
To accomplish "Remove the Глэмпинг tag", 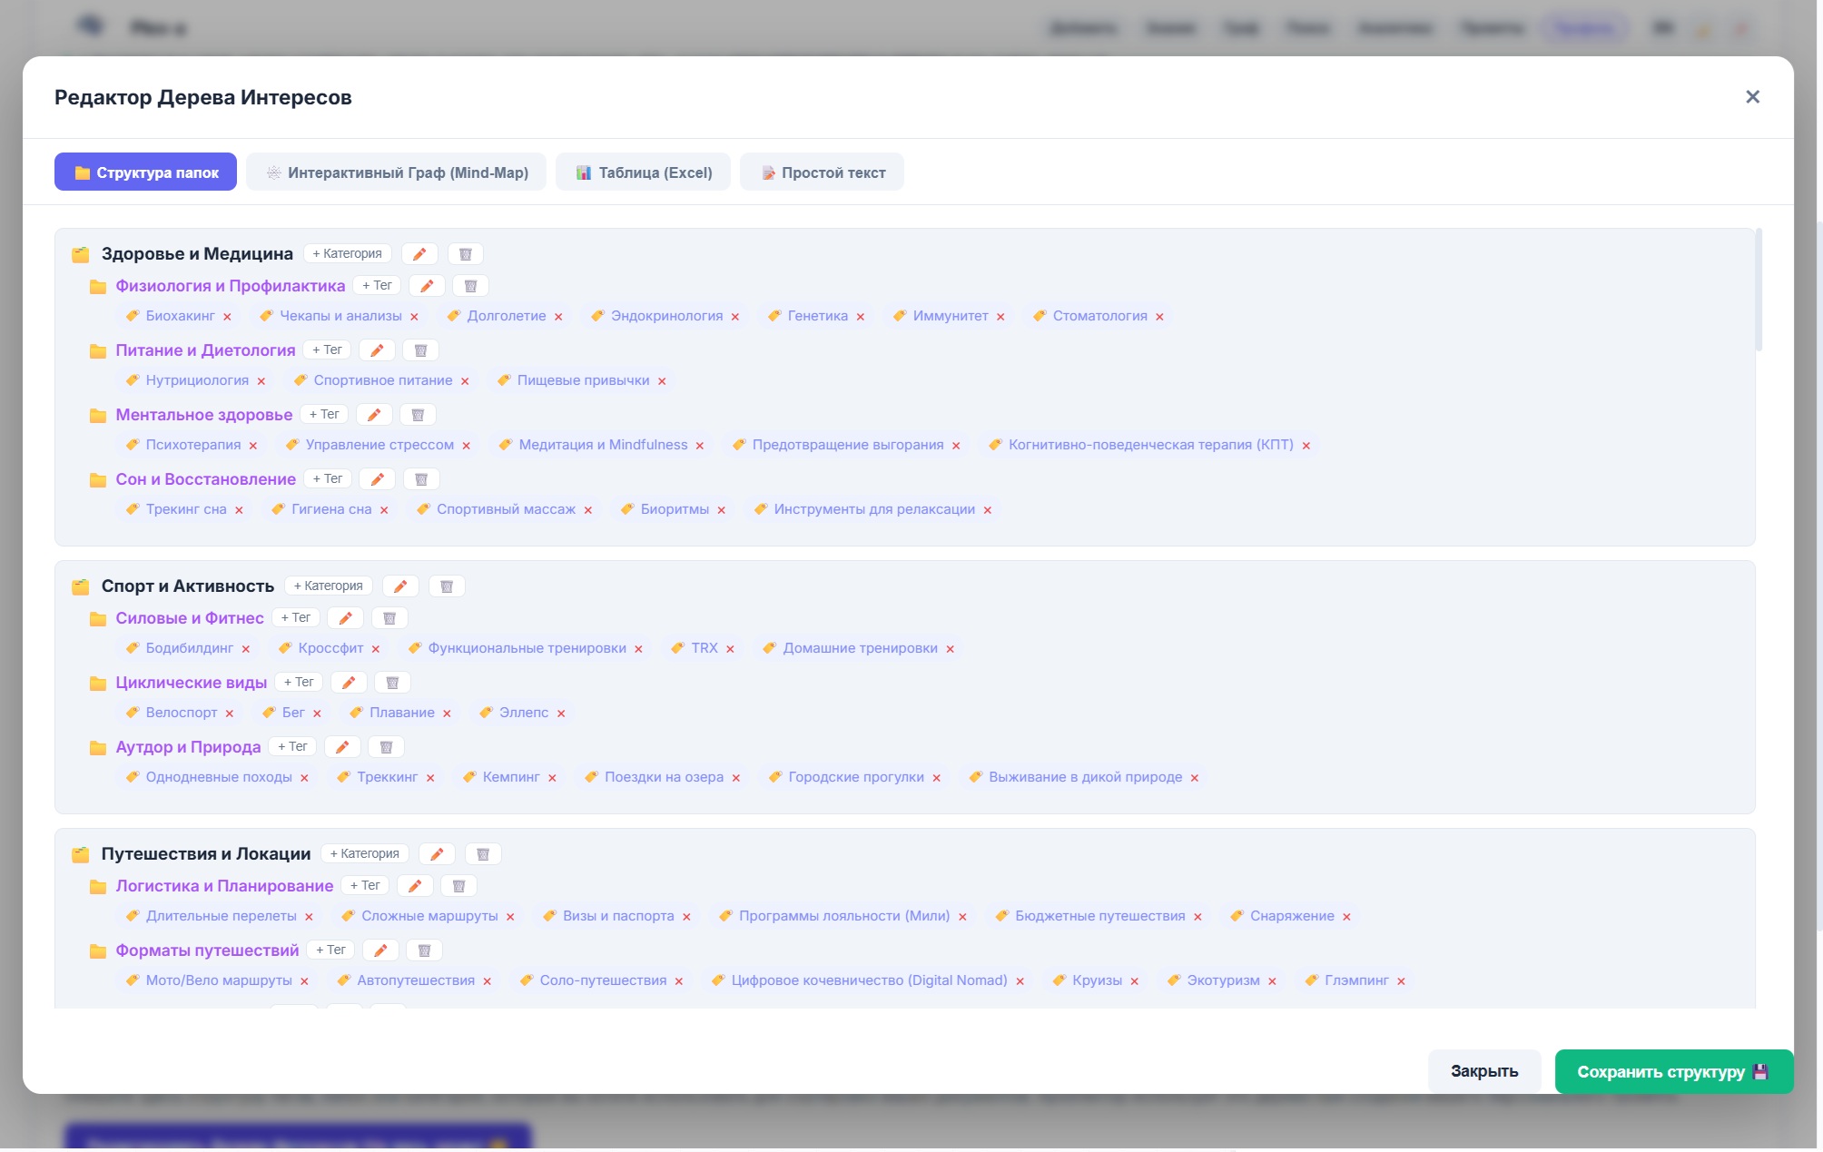I will pyautogui.click(x=1401, y=981).
